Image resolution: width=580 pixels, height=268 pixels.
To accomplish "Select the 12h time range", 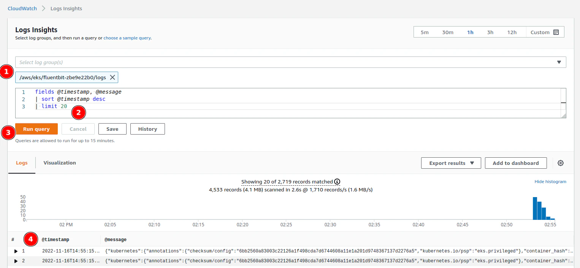I will [x=512, y=32].
